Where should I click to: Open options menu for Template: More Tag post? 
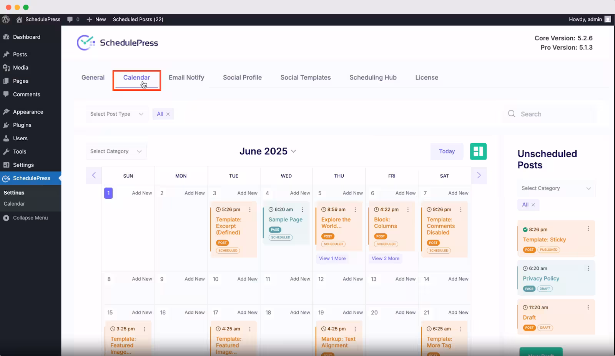tap(460, 329)
